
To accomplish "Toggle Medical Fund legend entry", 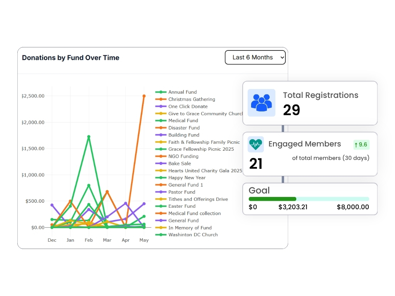I will [177, 121].
